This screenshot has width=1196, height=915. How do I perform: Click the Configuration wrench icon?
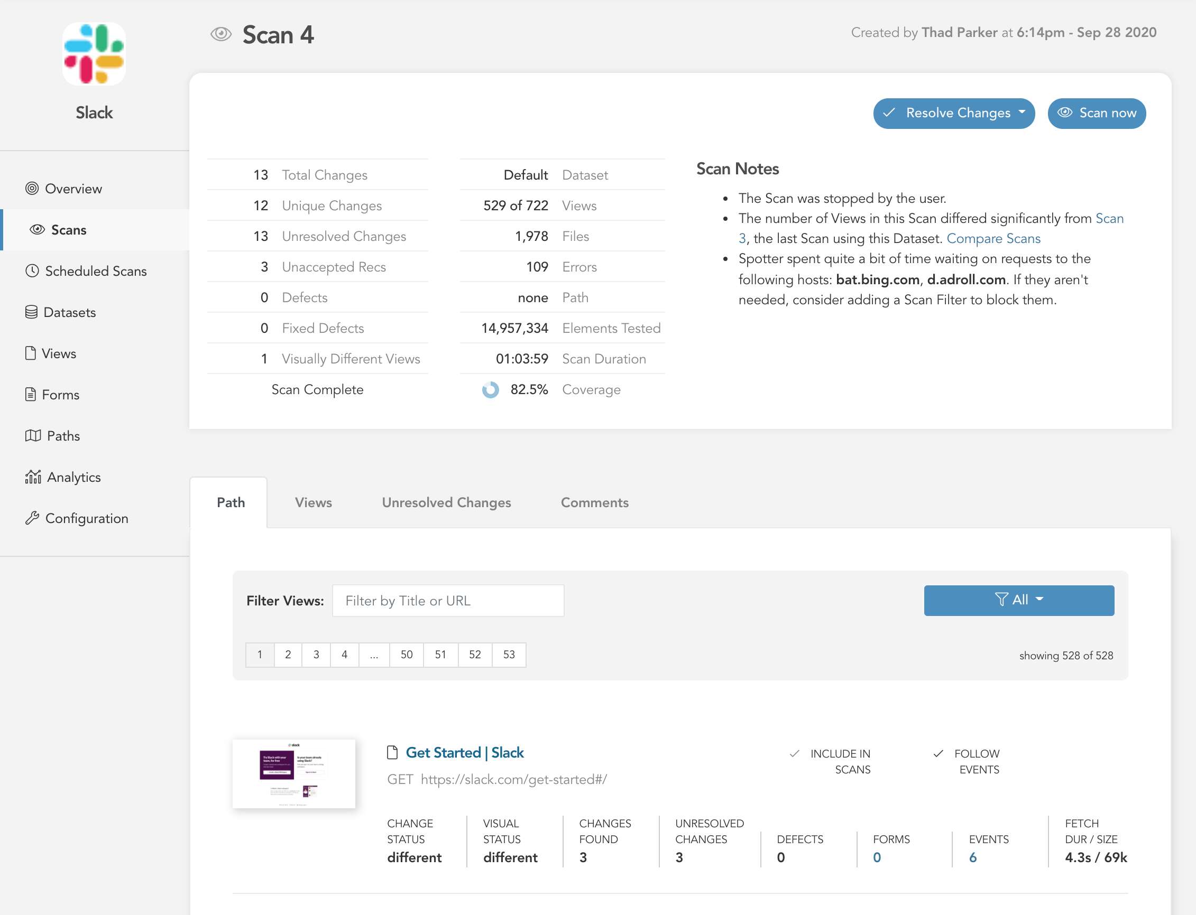(32, 518)
